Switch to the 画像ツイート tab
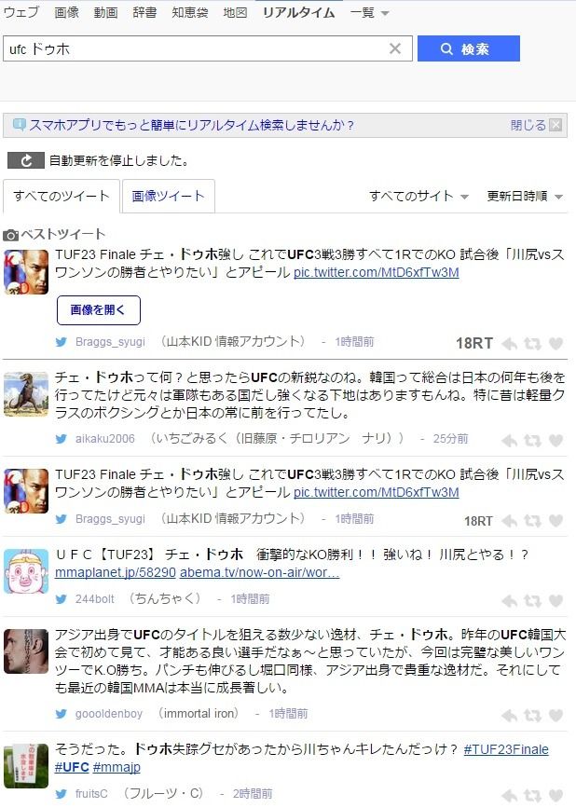 168,196
